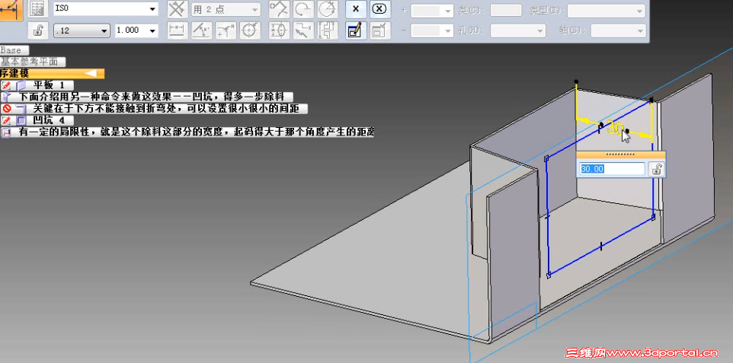Select the 基本参考平面 node
Image resolution: width=733 pixels, height=363 pixels.
click(x=33, y=62)
